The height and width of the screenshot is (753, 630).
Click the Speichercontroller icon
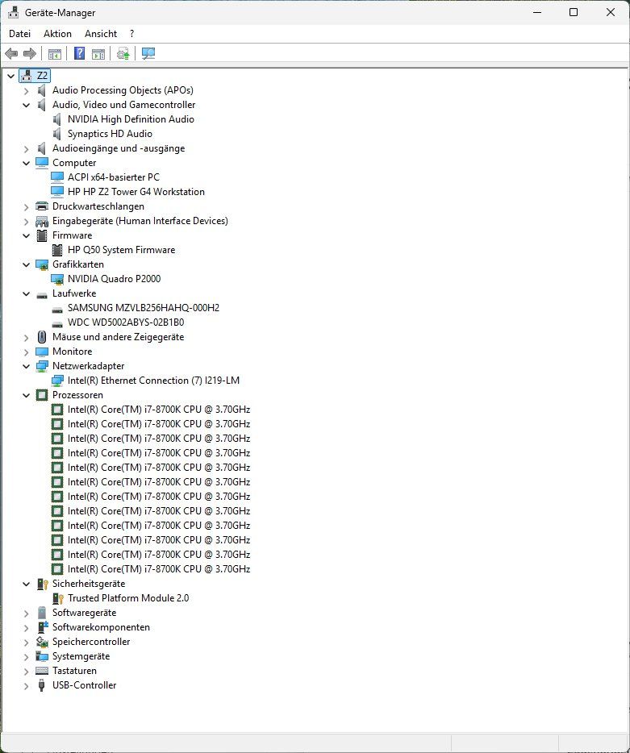[42, 642]
